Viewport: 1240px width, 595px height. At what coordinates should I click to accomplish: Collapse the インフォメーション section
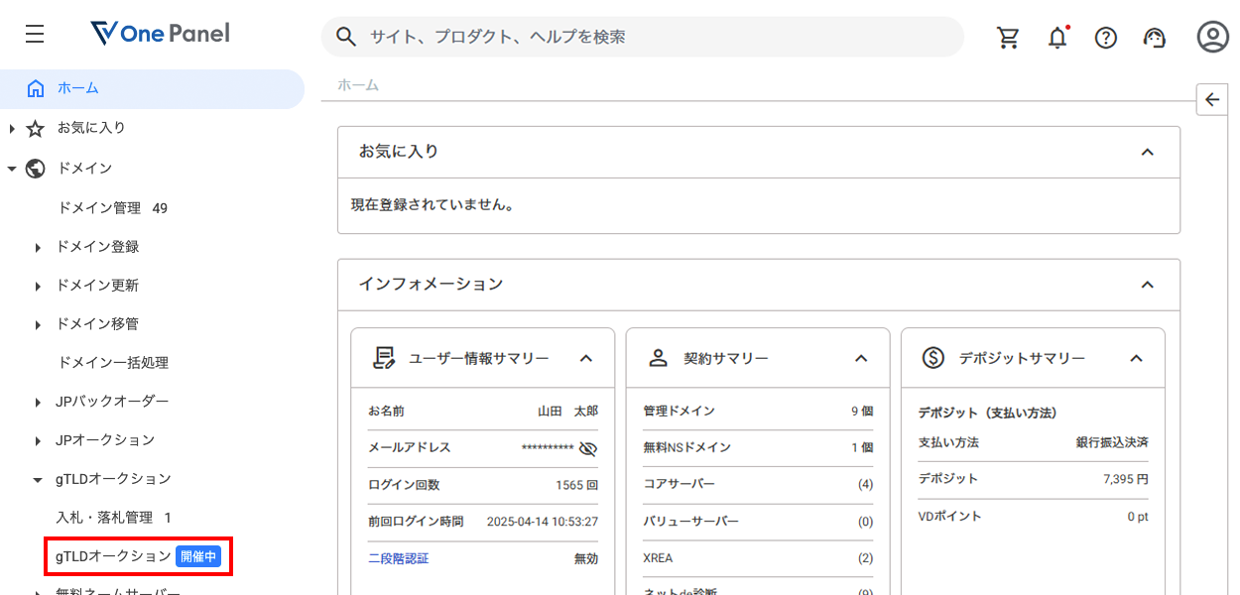1148,285
